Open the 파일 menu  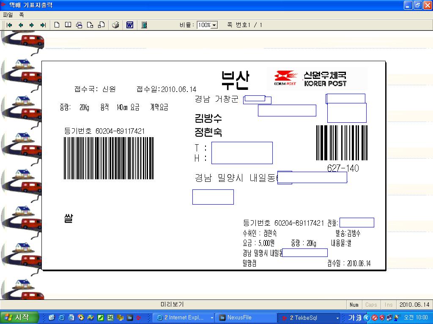(8, 15)
